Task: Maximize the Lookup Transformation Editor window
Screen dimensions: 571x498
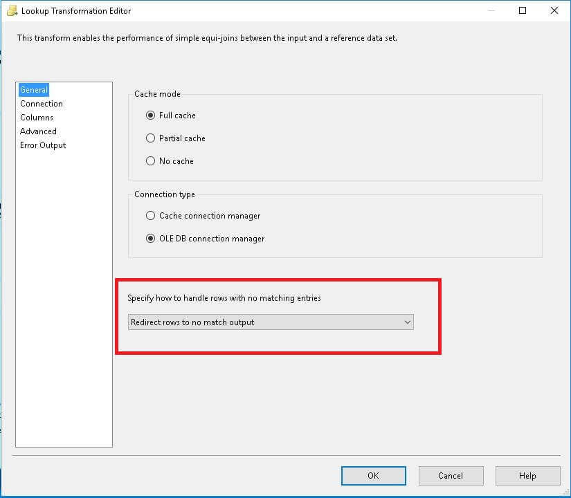Action: pyautogui.click(x=522, y=10)
